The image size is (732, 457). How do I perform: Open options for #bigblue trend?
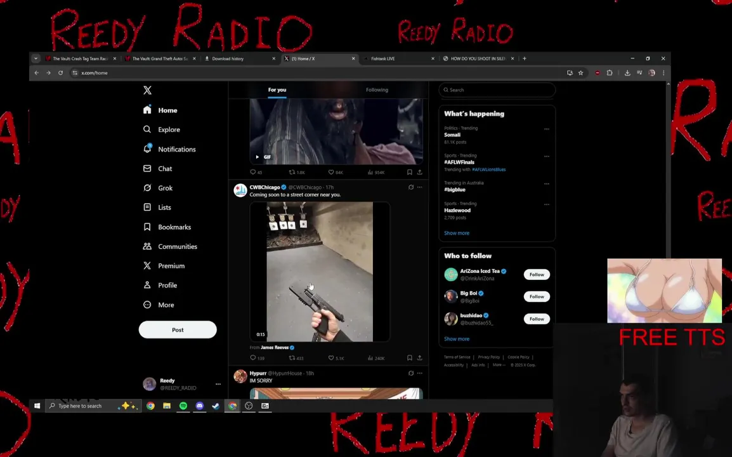click(547, 184)
